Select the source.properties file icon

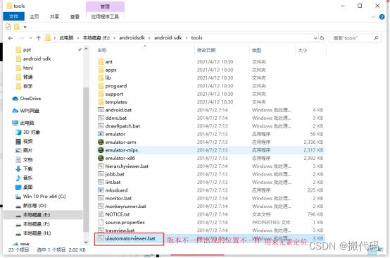[101, 222]
